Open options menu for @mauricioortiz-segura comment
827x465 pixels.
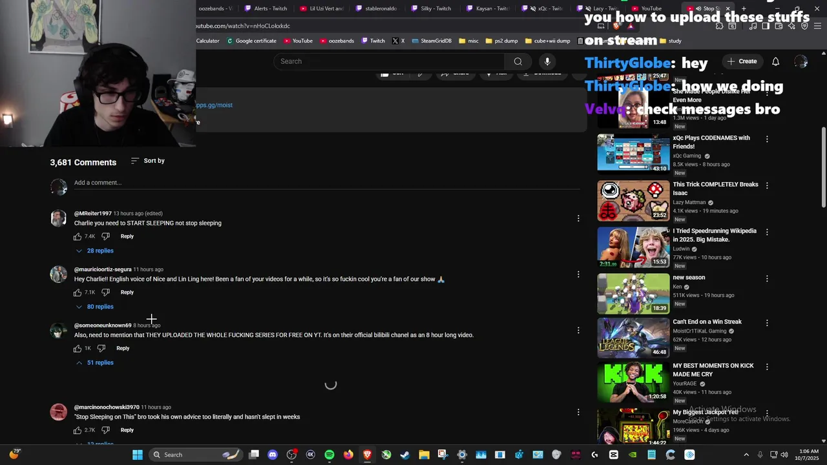[x=578, y=274]
